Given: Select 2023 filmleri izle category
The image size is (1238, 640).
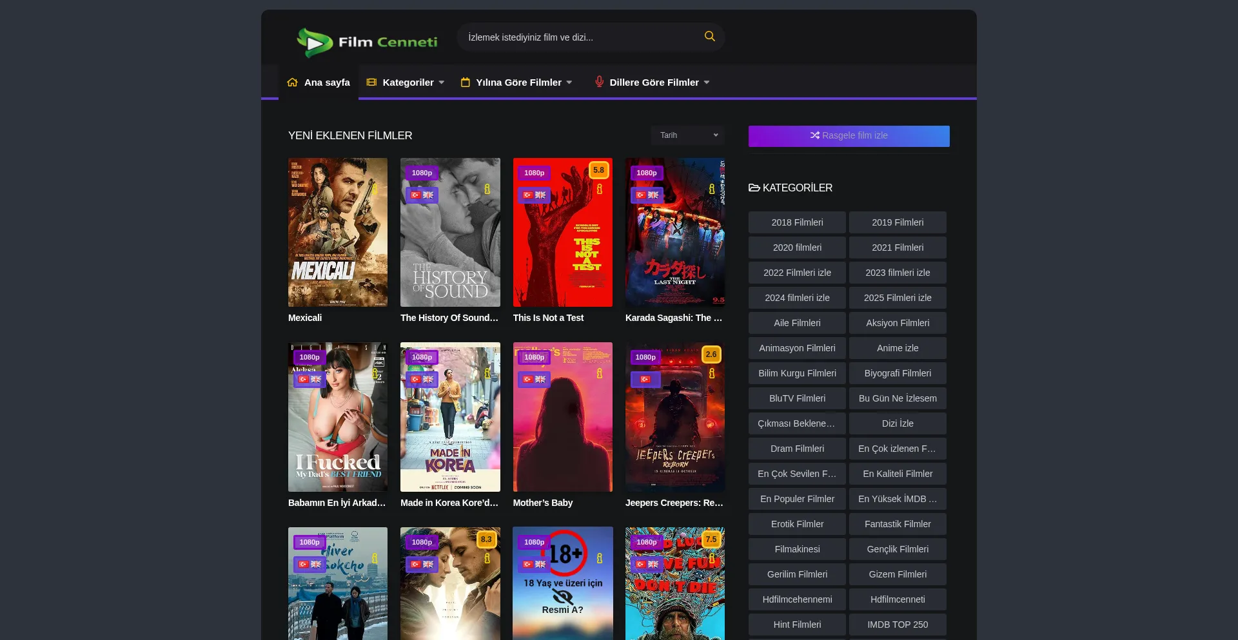Looking at the screenshot, I should (898, 273).
